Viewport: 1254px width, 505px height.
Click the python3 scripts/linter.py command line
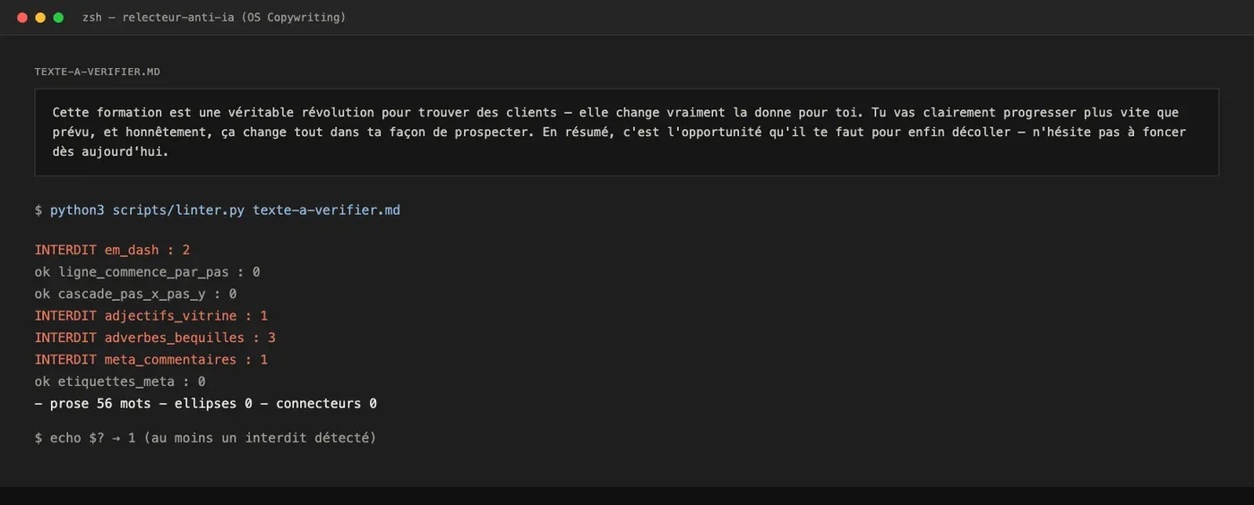218,210
